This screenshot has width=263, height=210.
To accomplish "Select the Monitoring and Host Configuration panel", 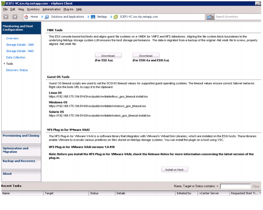I will click(x=21, y=28).
